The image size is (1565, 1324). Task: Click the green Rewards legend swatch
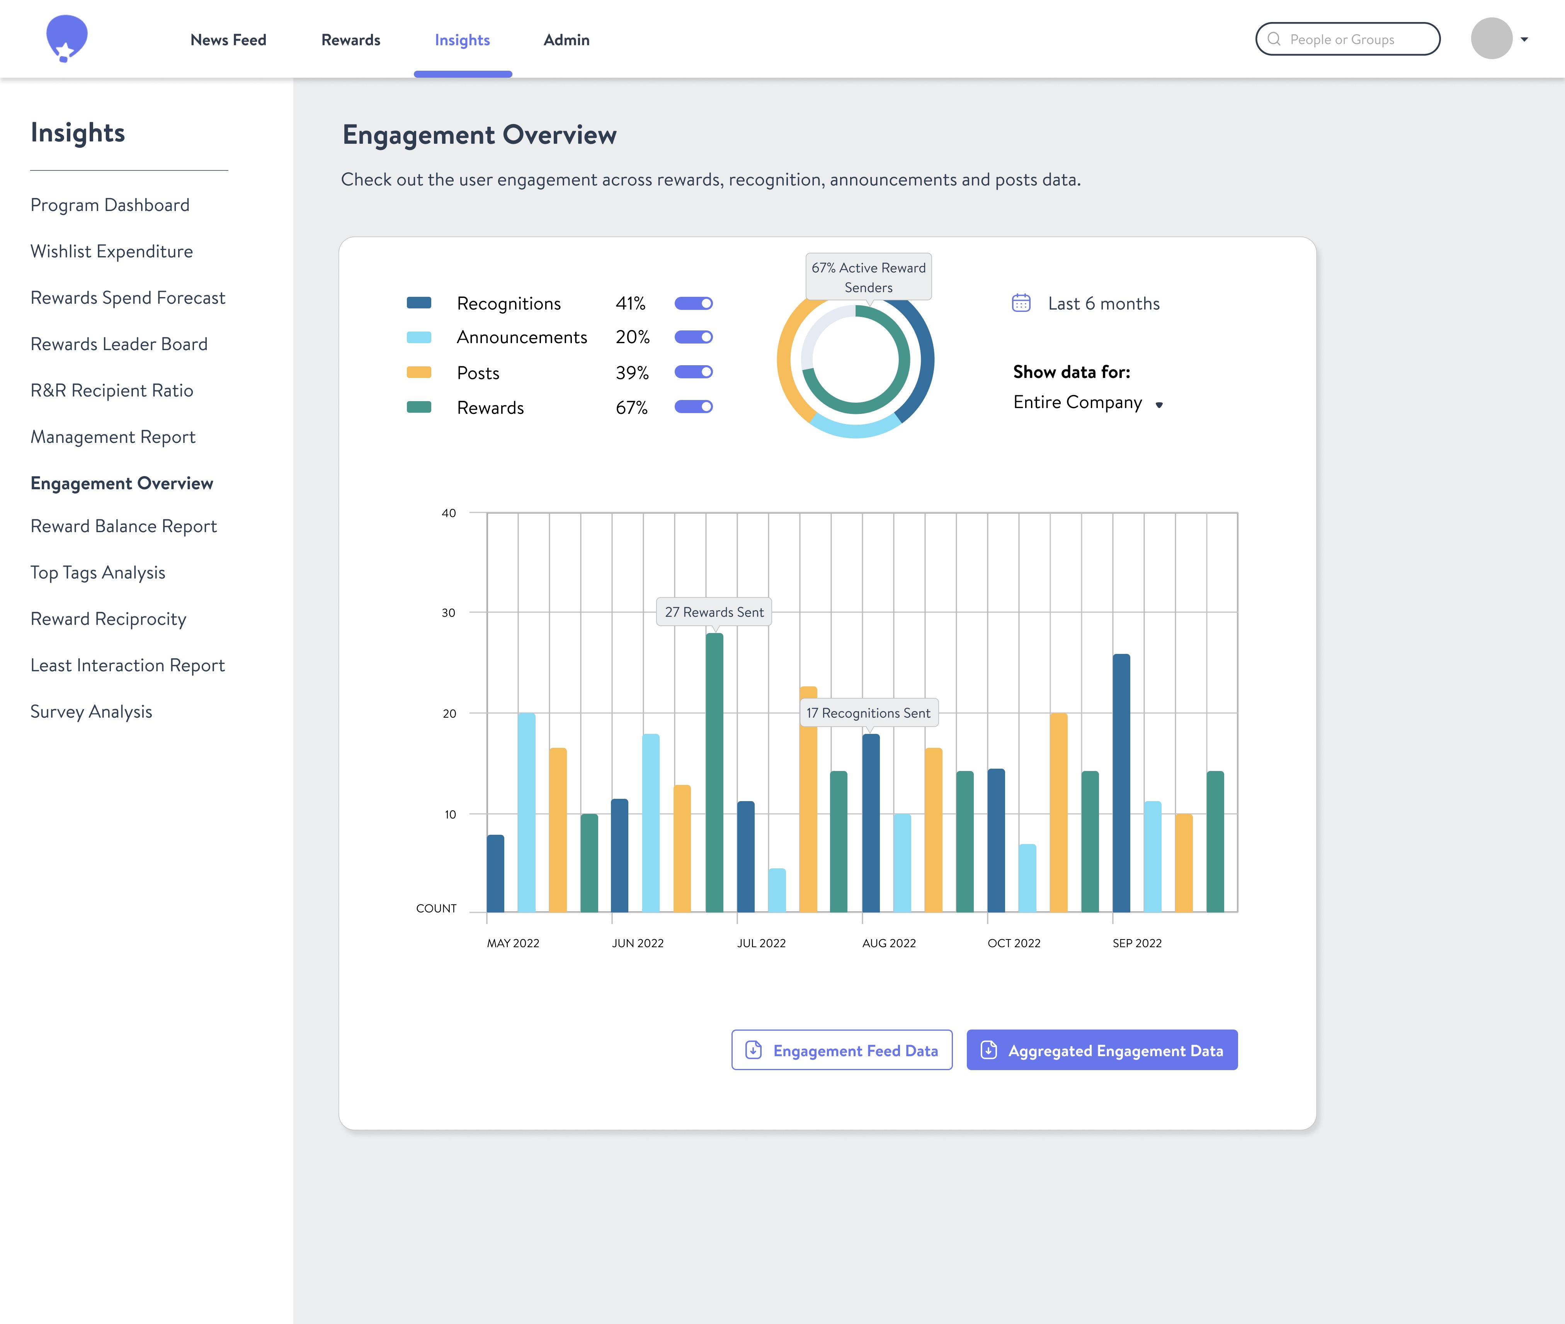click(x=419, y=407)
